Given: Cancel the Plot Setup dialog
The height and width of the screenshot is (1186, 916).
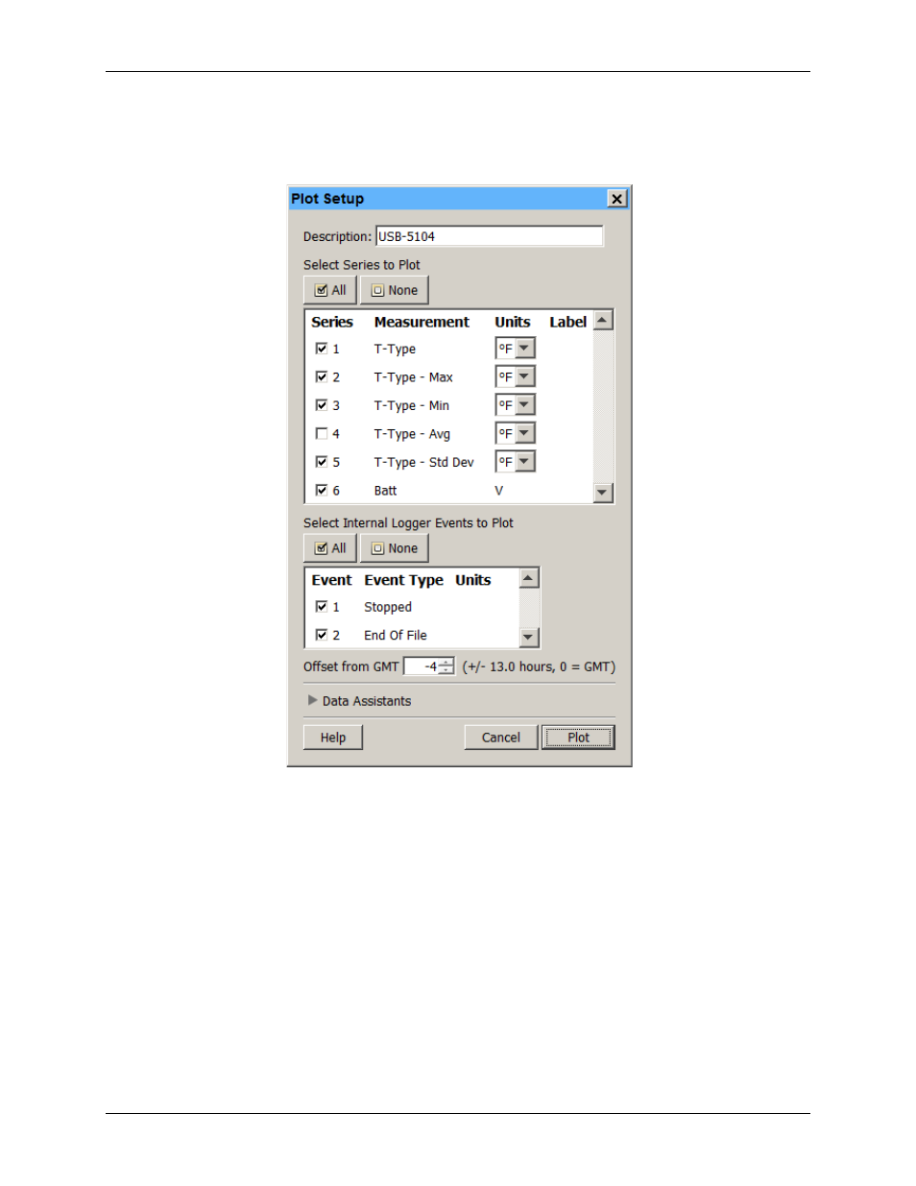Looking at the screenshot, I should pos(501,738).
